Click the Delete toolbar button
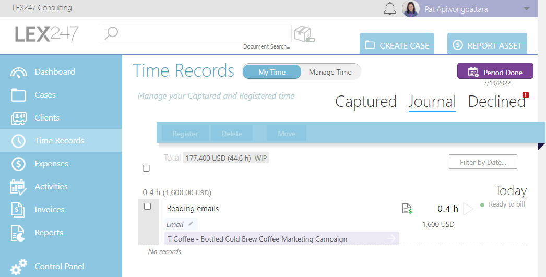The image size is (546, 277). [x=232, y=133]
